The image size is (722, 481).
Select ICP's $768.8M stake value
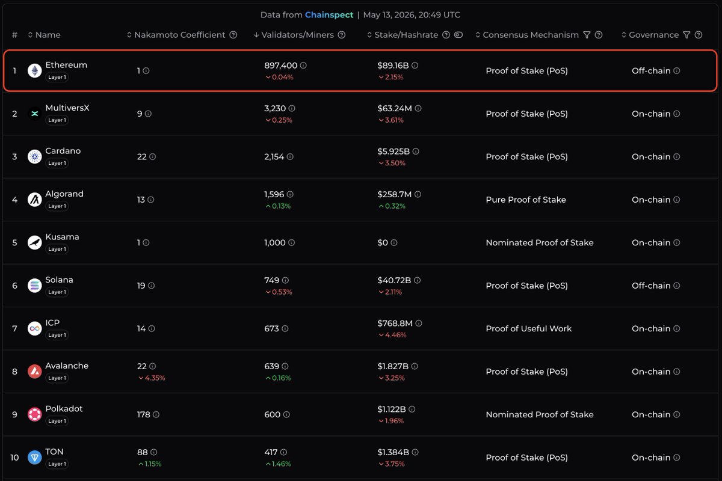(x=395, y=323)
